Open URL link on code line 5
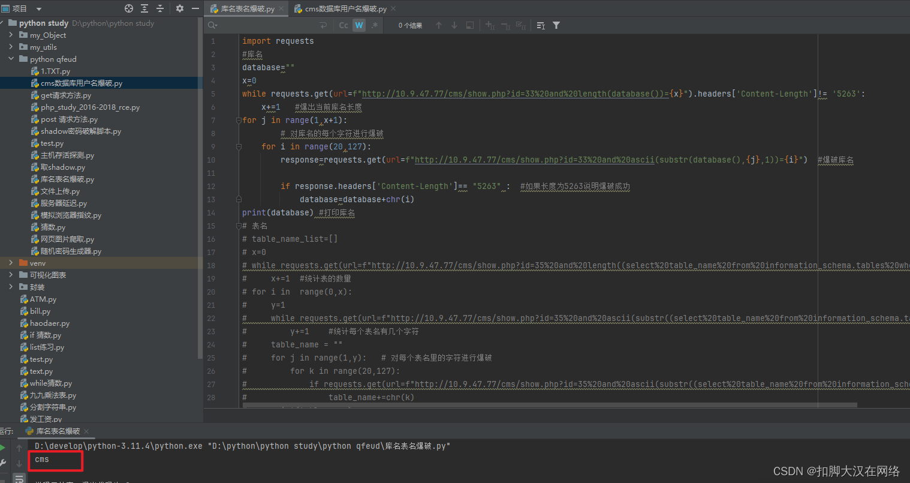This screenshot has width=910, height=483. coord(516,94)
